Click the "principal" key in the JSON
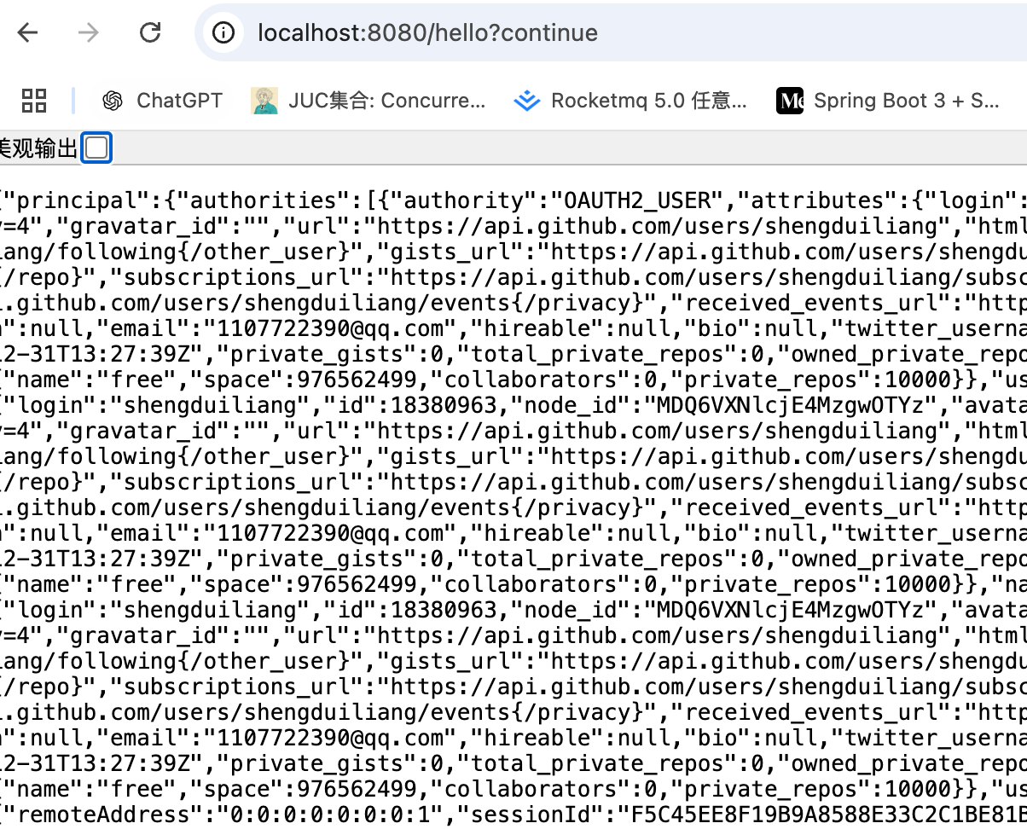The height and width of the screenshot is (829, 1027). [71, 201]
